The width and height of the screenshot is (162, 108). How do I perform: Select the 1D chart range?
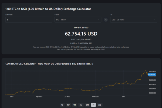pyautogui.click(x=62, y=105)
